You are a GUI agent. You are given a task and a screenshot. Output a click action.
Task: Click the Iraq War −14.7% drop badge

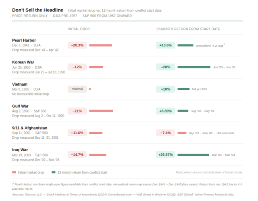tap(77, 154)
